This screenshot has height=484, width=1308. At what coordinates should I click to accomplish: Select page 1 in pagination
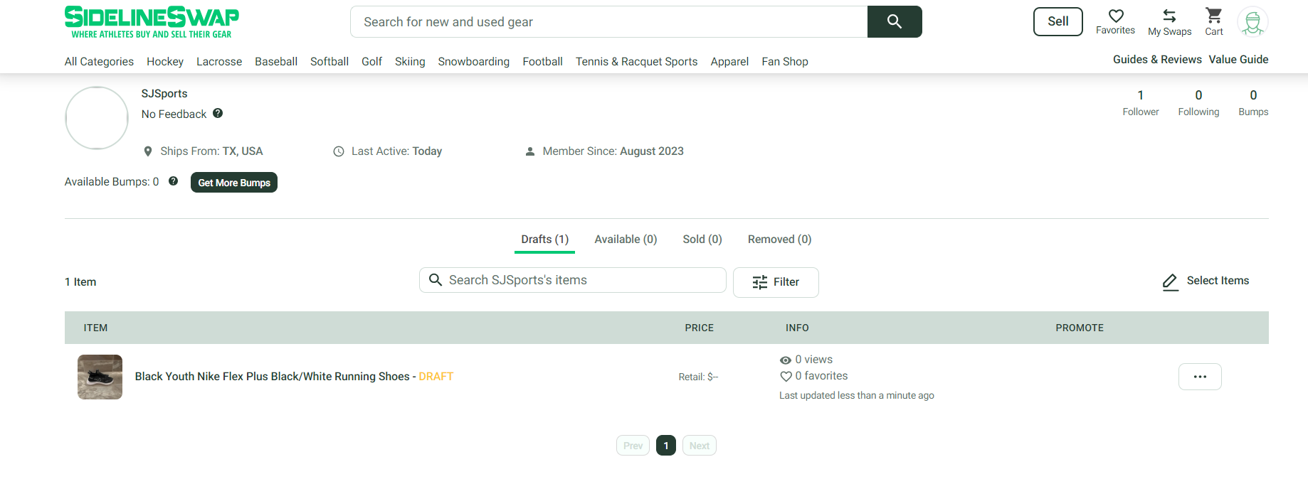click(x=666, y=446)
